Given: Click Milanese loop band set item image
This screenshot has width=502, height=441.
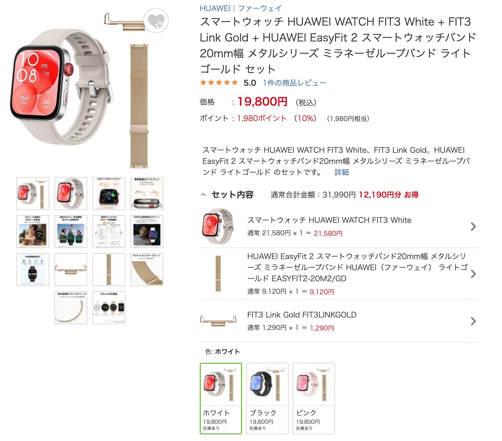Looking at the screenshot, I should click(218, 274).
